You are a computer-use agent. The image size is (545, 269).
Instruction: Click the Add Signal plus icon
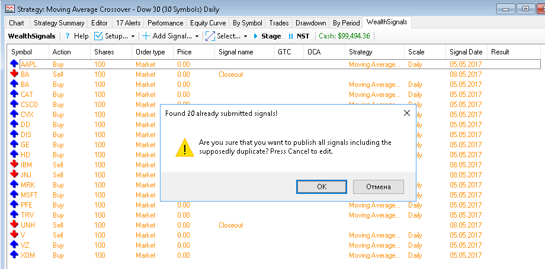coord(146,36)
